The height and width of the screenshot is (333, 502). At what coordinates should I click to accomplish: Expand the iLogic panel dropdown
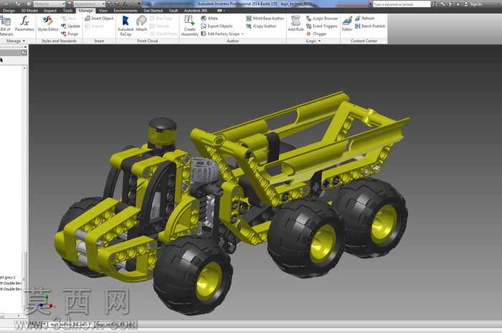coord(313,41)
